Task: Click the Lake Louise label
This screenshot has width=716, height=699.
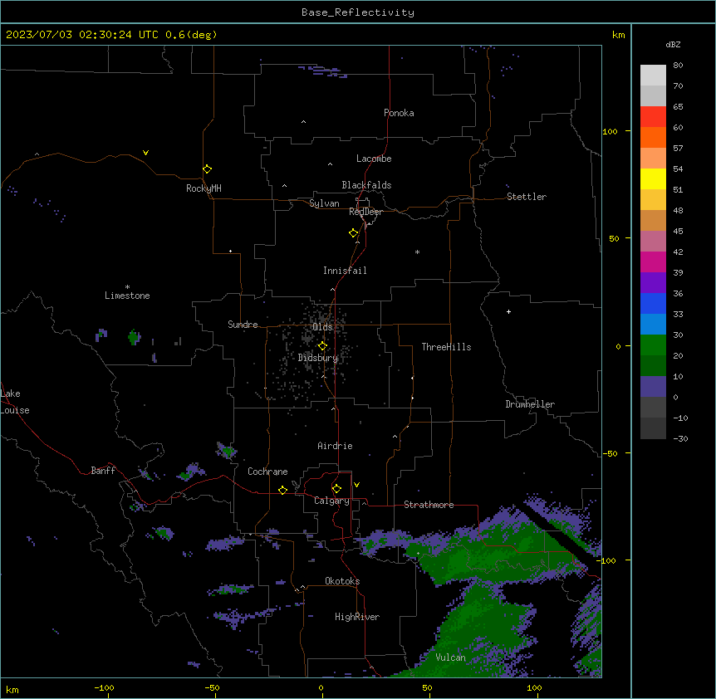Action: (x=14, y=402)
